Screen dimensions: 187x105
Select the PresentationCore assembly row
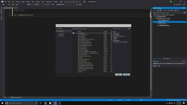pos(91,61)
